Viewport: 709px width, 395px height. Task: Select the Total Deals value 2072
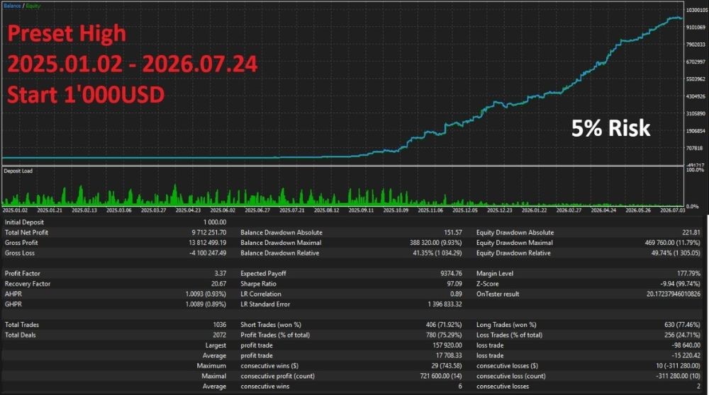pos(220,336)
